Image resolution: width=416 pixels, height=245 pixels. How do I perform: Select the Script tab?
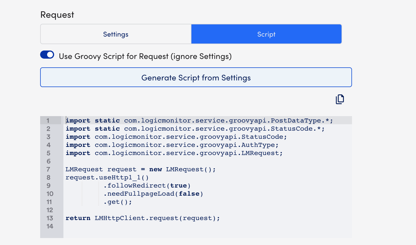[x=266, y=34]
